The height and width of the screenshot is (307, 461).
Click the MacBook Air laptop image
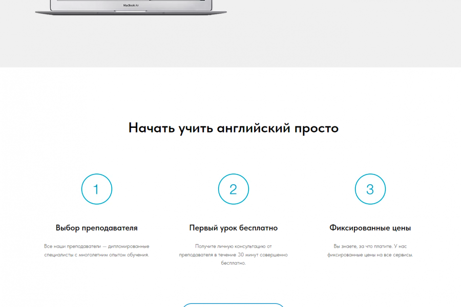tap(131, 7)
